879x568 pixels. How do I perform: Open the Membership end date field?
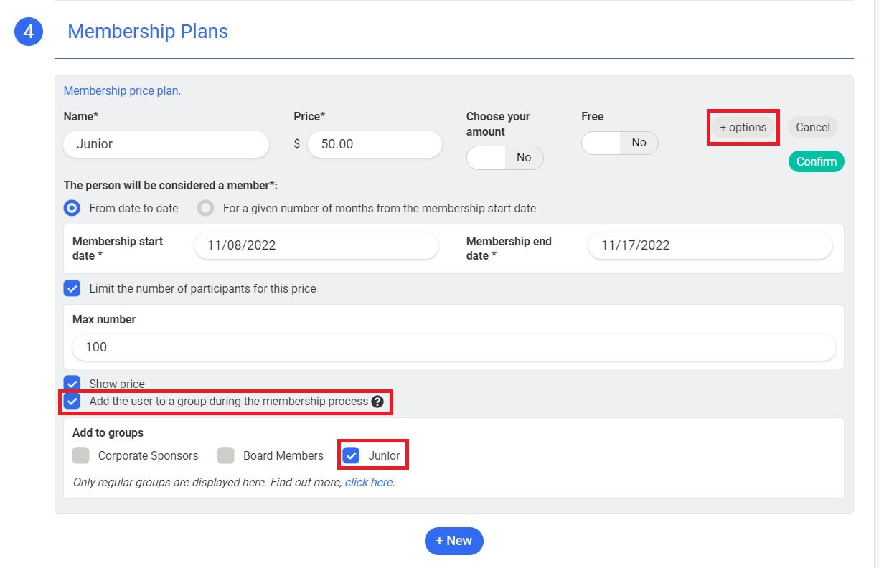(709, 245)
